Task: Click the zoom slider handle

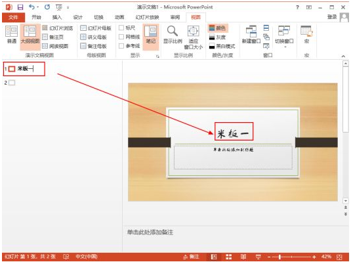Action: coord(279,257)
